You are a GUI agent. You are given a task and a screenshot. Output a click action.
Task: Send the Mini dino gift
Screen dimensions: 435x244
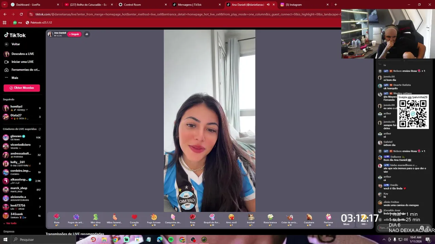(95, 219)
